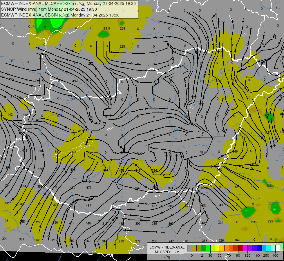This screenshot has width=284, height=261.
Task: Click the map value 448
Action: coord(25,151)
